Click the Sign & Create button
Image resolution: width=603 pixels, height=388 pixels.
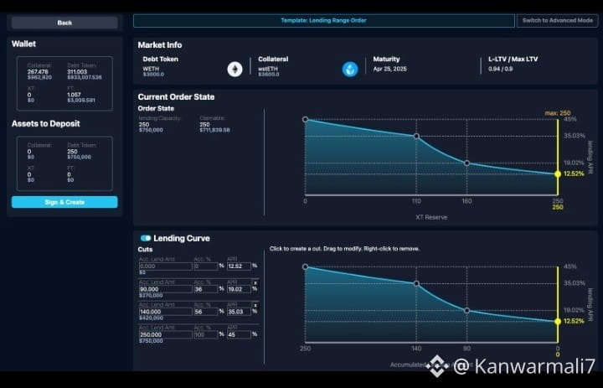[x=64, y=202]
